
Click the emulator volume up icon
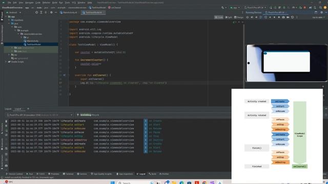click(252, 17)
